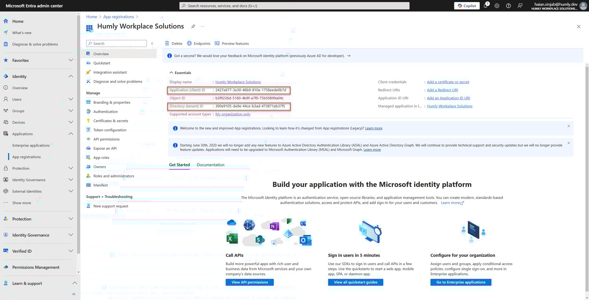
Task: Click the Delete trash icon
Action: [x=167, y=43]
